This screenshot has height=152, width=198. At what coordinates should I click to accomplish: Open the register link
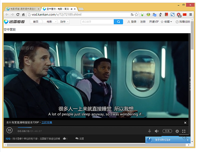[x=143, y=22]
